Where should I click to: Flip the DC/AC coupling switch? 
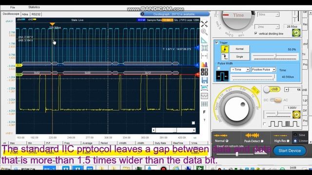(x=276, y=100)
